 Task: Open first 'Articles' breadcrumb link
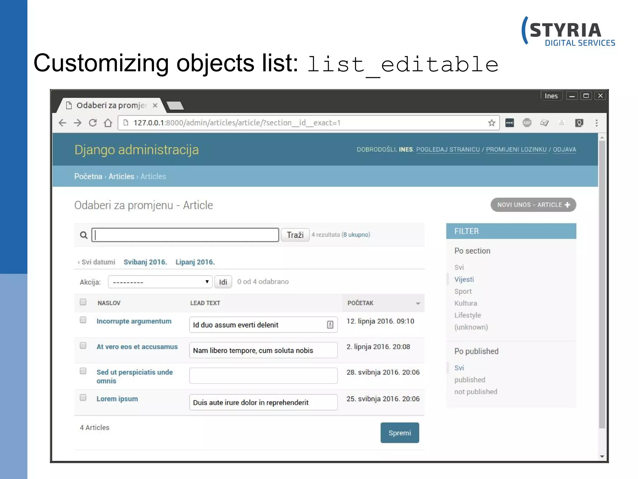(121, 177)
